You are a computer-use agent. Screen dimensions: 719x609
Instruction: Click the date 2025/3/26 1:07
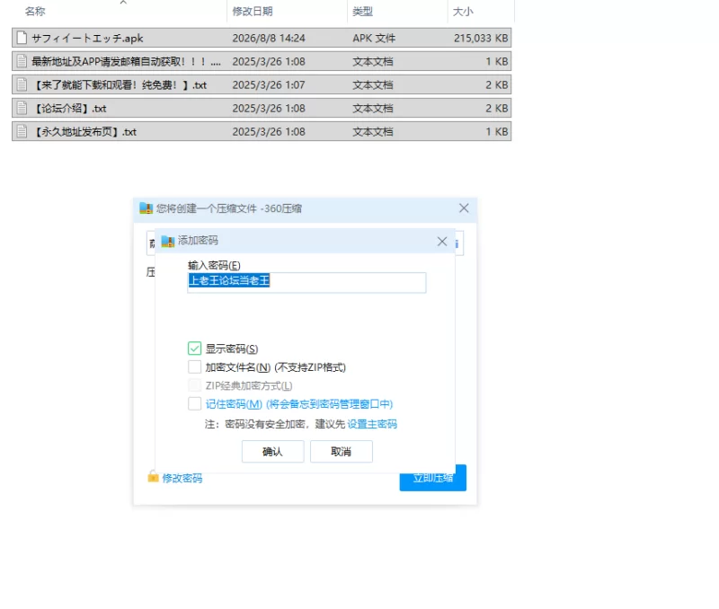(x=269, y=84)
